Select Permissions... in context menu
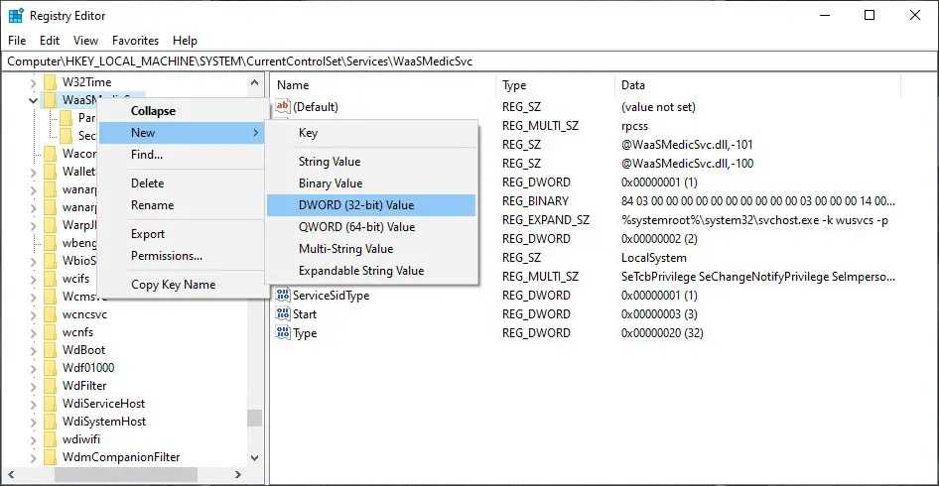Screen dimensions: 939x486 tap(167, 256)
